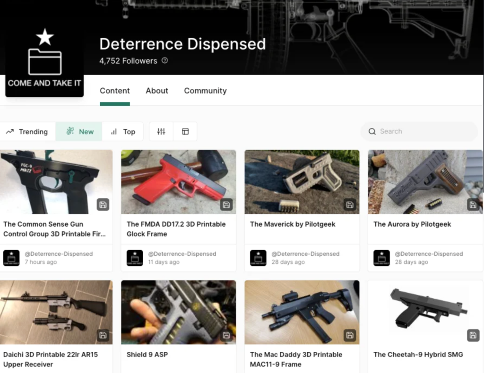Viewport: 484px width, 373px height.
Task: Click the save icon on The Maverick thumbnail
Action: click(350, 205)
